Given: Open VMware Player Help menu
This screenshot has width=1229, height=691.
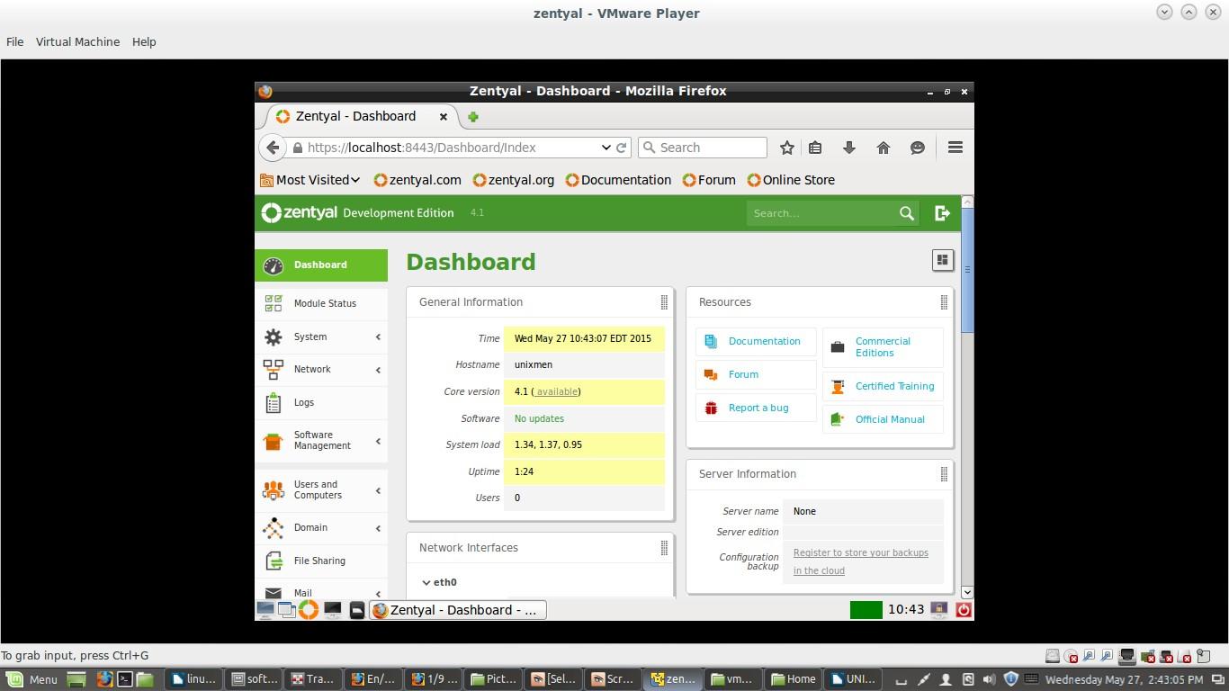Looking at the screenshot, I should [x=144, y=41].
